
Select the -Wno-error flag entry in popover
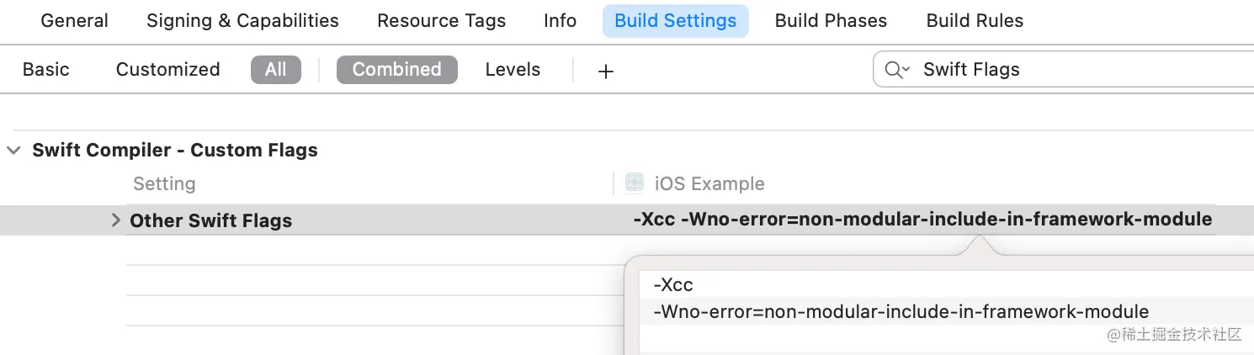click(x=901, y=311)
